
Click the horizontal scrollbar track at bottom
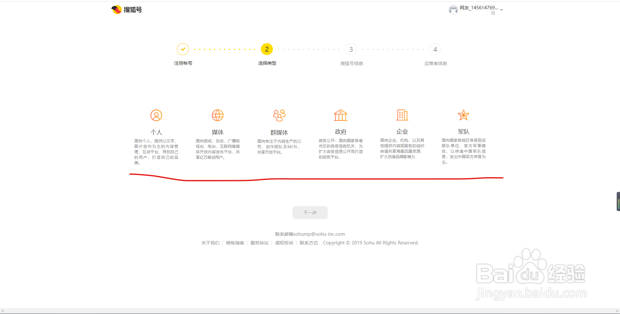coord(310,311)
